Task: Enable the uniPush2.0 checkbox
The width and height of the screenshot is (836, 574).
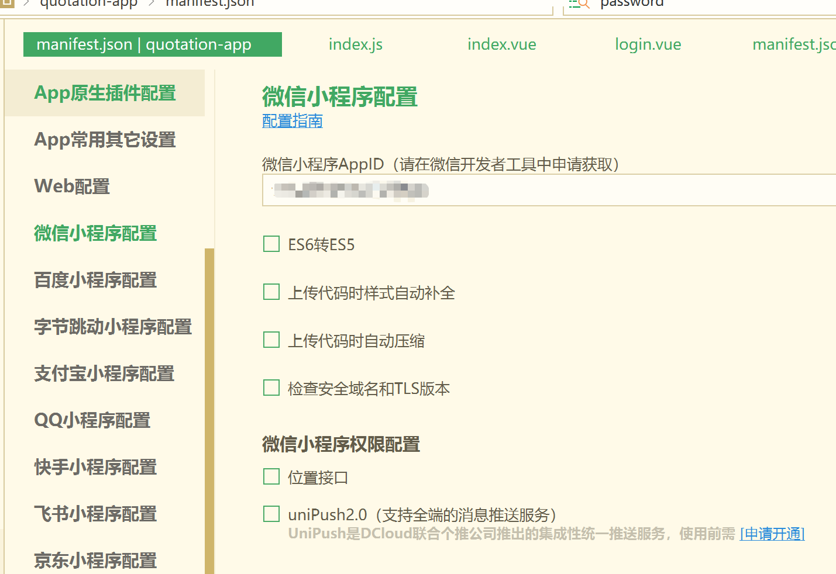Action: (x=271, y=514)
